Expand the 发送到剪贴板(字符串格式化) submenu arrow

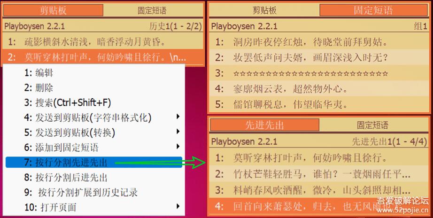178,117
